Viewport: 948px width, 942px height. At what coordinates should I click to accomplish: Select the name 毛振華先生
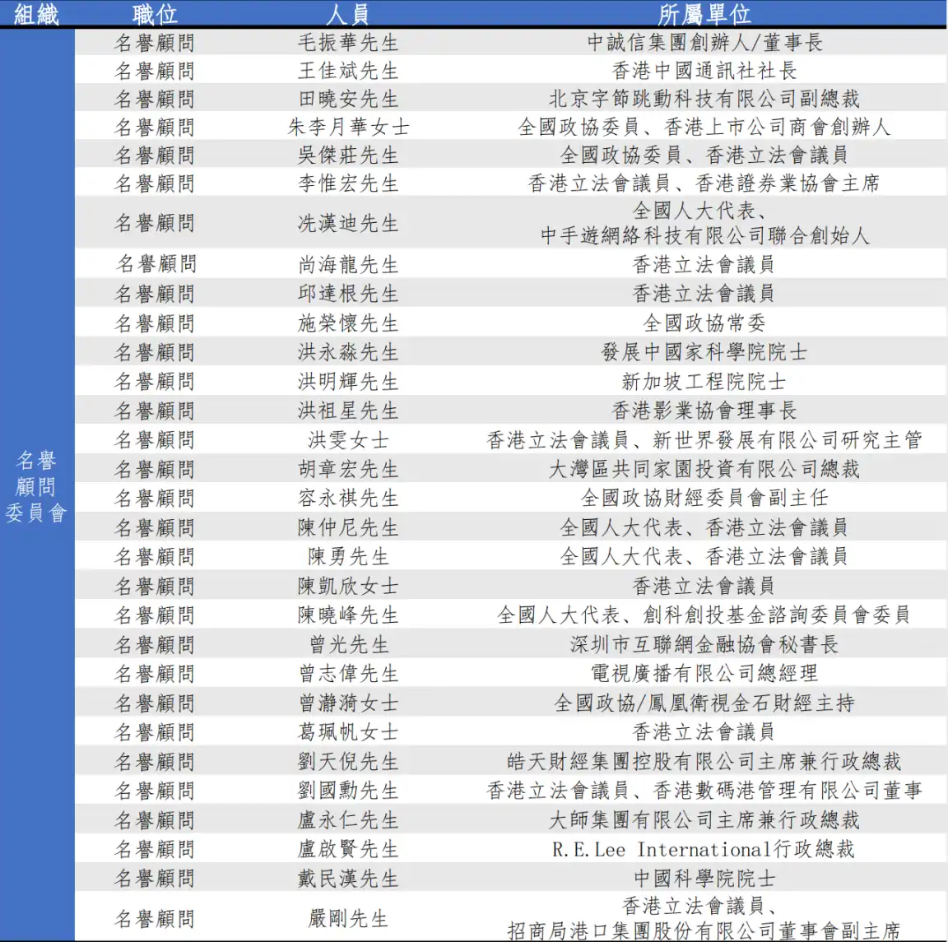point(348,42)
